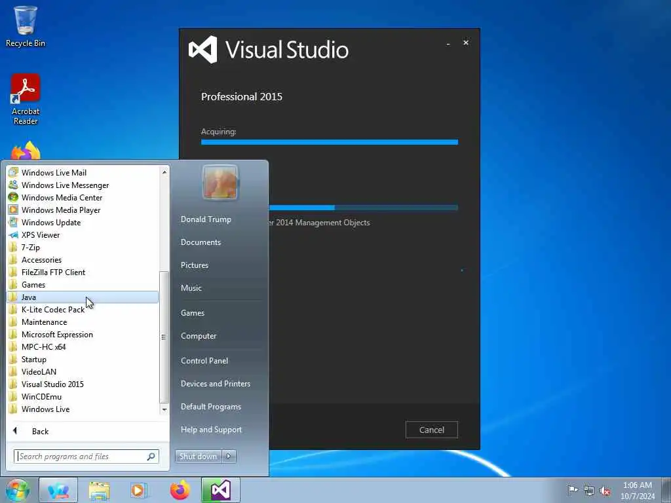Screen dimensions: 671x503
Task: Click the Visual Studio logo
Action: [203, 50]
